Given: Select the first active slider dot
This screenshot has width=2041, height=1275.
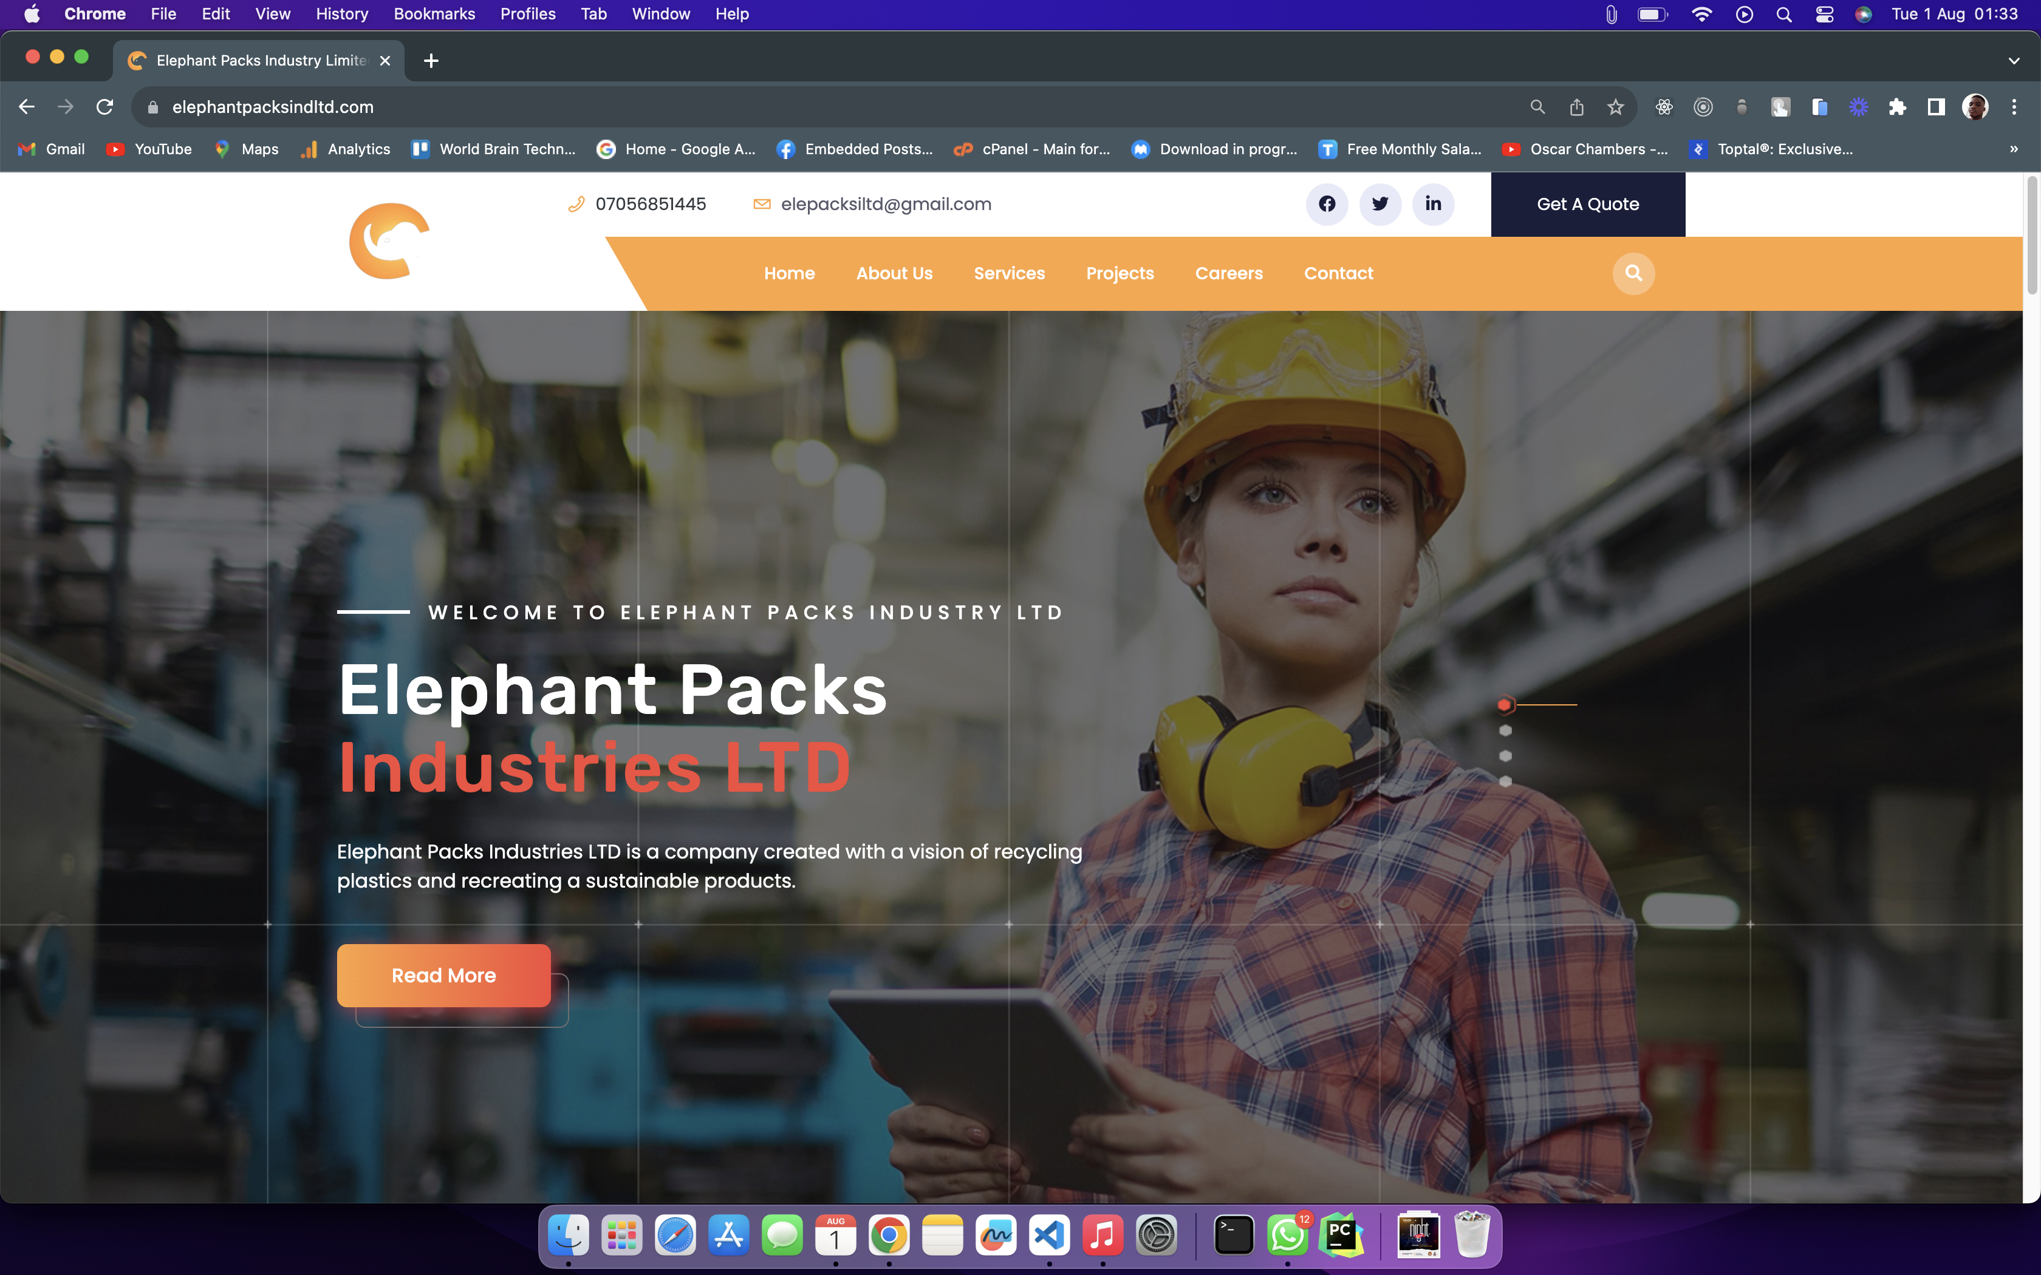Looking at the screenshot, I should coord(1505,704).
